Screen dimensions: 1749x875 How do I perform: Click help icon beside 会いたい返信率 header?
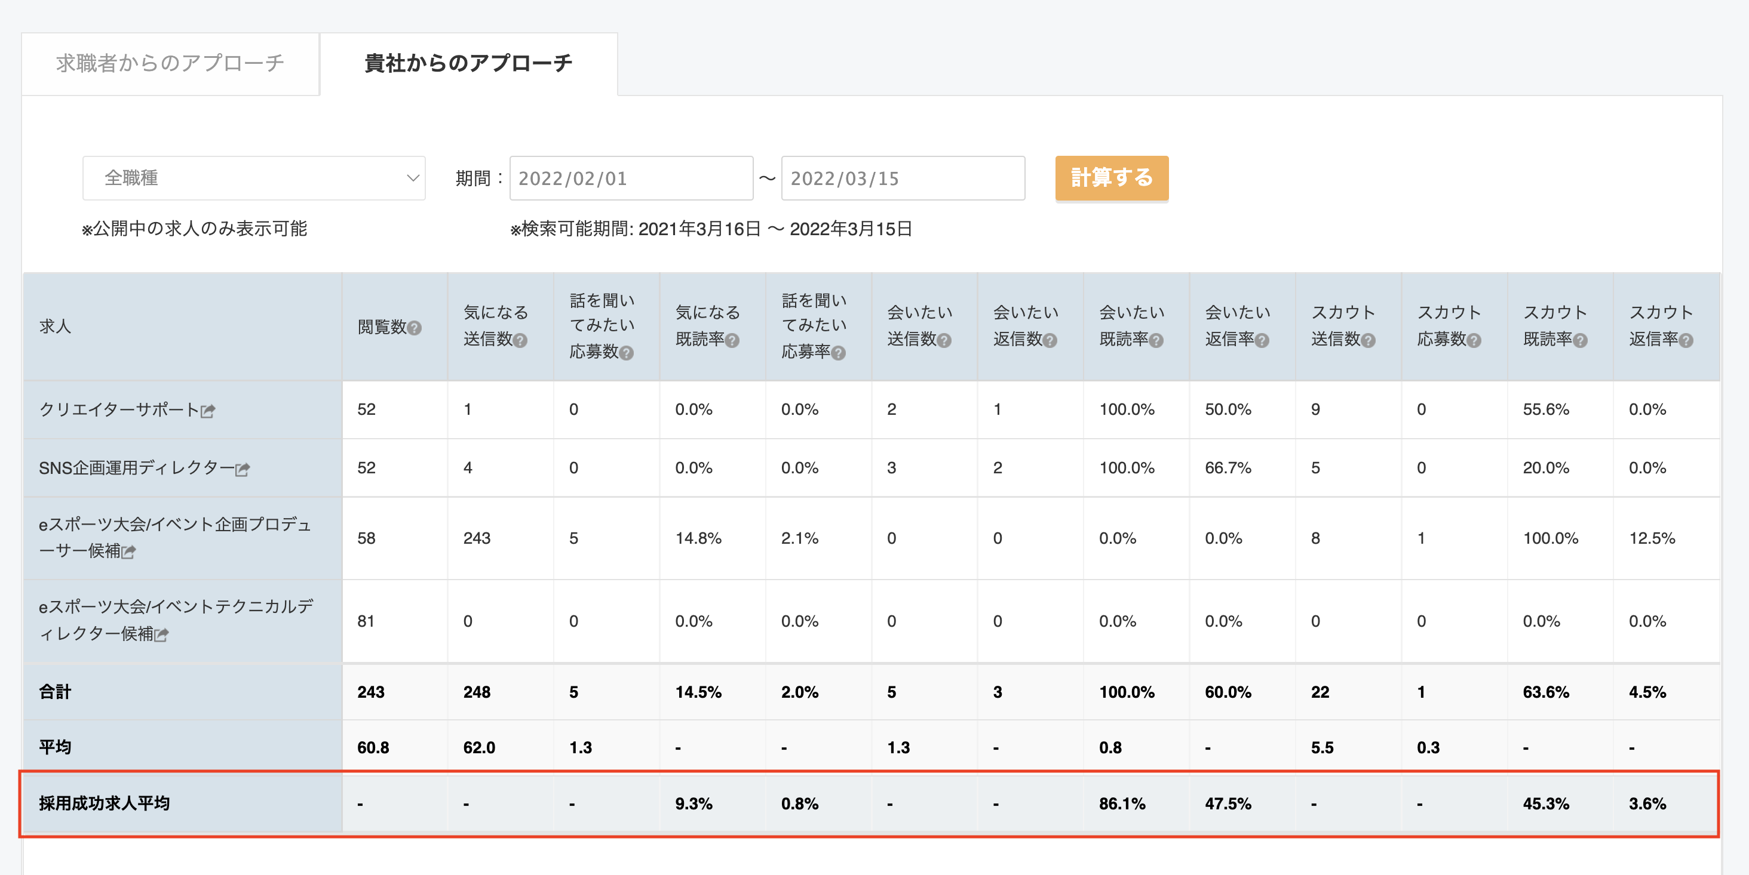tap(1262, 340)
